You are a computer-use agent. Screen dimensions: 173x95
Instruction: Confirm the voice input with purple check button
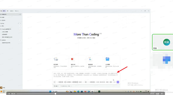click(x=118, y=82)
